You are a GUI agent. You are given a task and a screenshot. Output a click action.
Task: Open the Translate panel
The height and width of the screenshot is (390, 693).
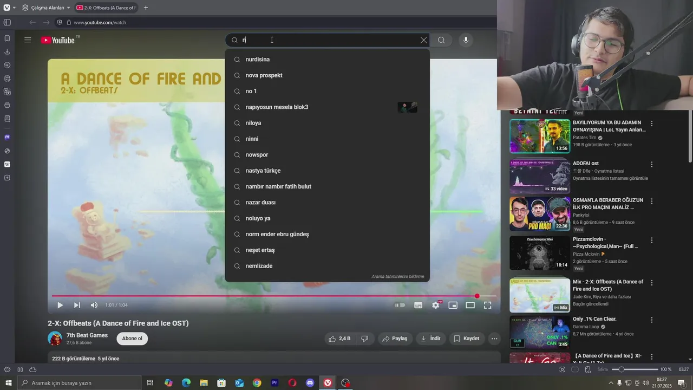tap(7, 92)
